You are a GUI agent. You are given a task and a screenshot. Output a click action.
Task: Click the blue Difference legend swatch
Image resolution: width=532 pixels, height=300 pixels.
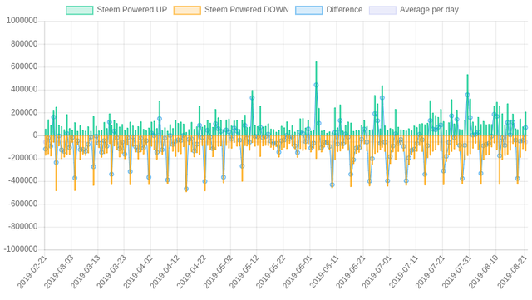point(308,10)
